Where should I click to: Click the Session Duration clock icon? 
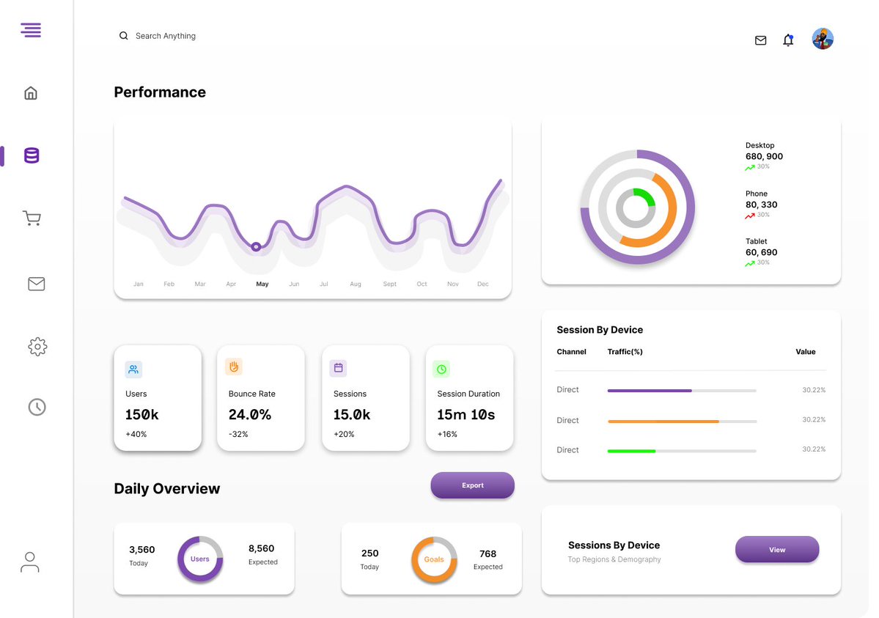pyautogui.click(x=442, y=369)
